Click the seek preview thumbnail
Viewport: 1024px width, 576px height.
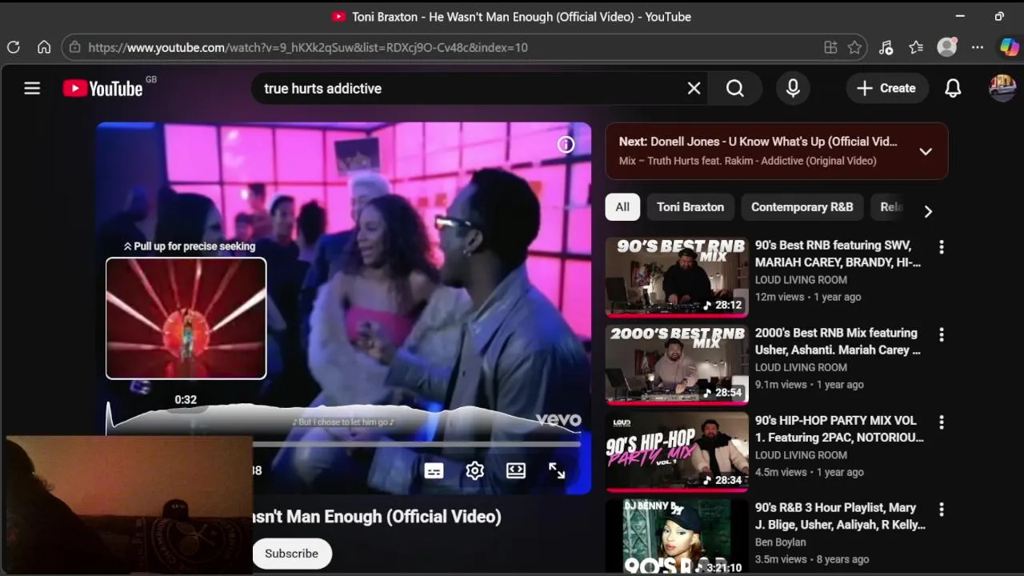(x=186, y=318)
